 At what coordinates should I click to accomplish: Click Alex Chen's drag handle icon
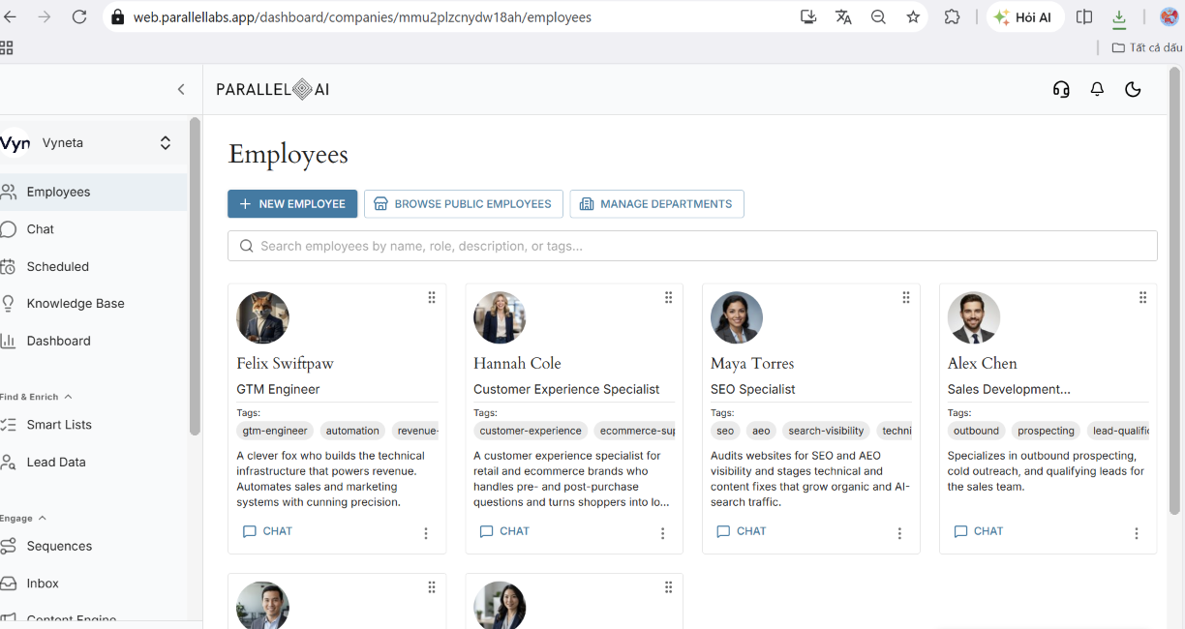(1142, 297)
